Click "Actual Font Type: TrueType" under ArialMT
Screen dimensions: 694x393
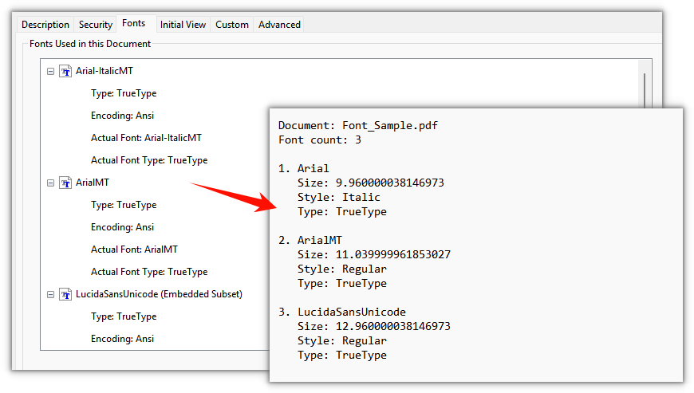point(149,272)
